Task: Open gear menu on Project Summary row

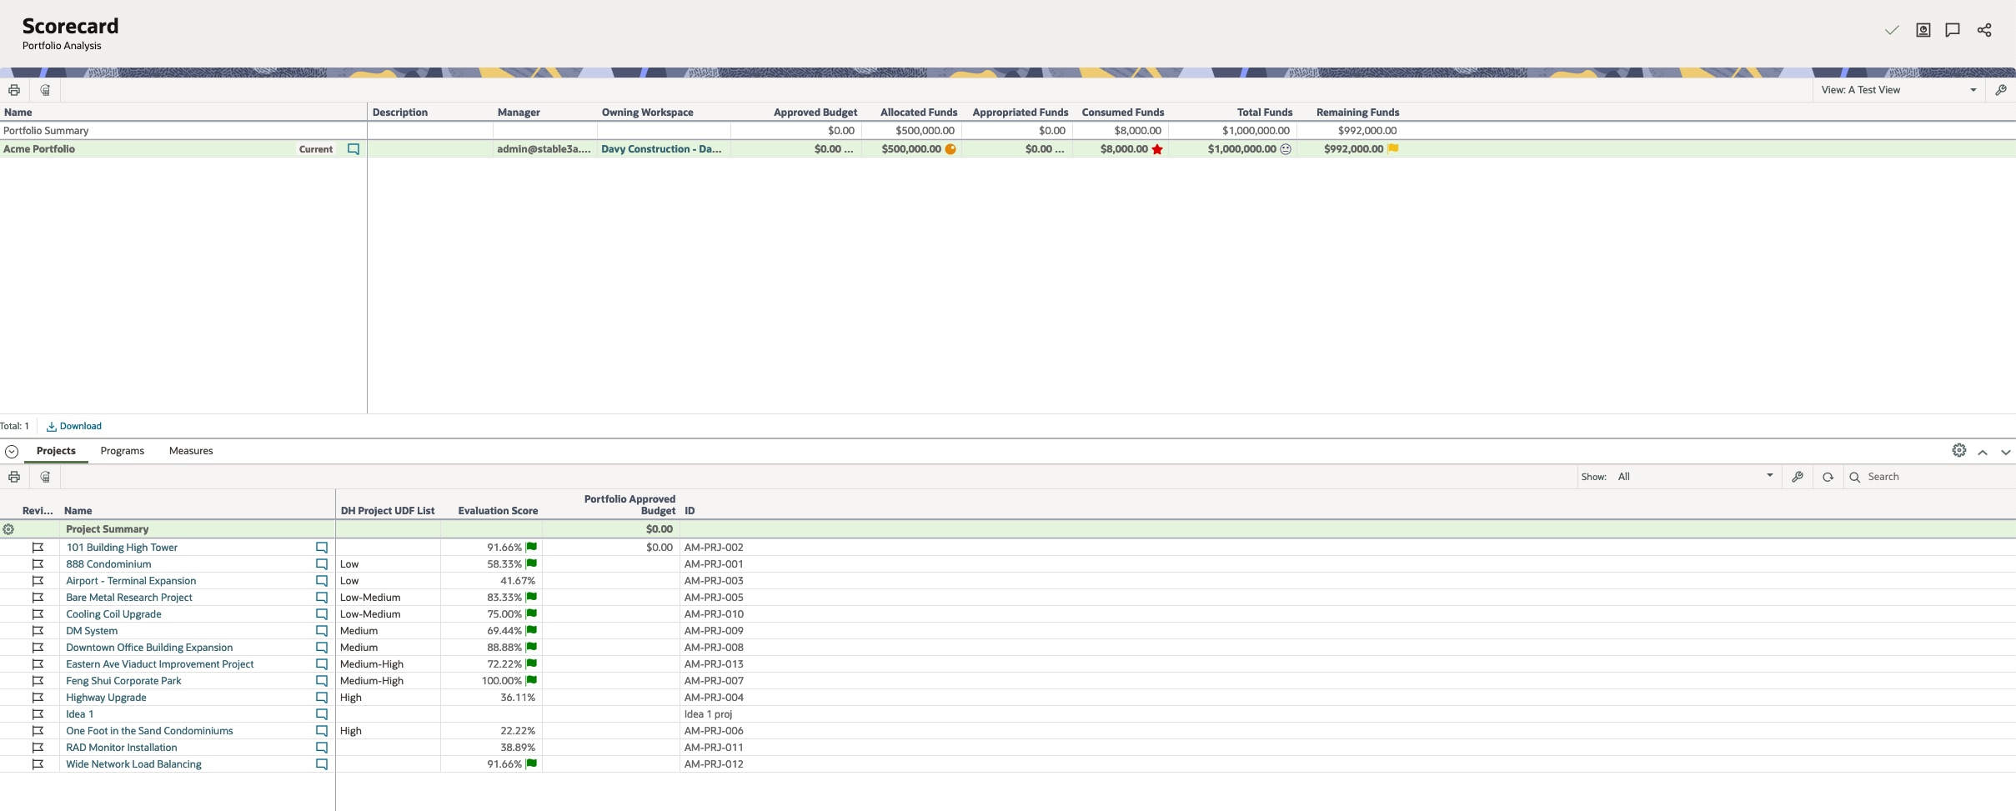Action: click(x=8, y=529)
